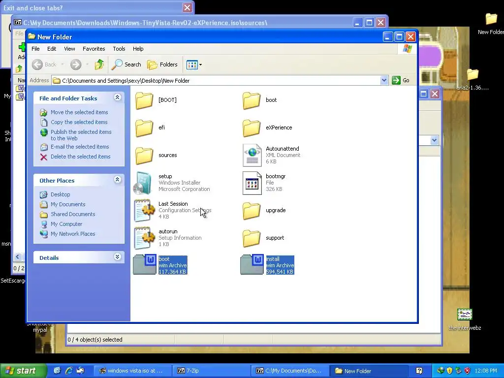Select the efi folder
This screenshot has height=378, width=504.
point(144,128)
